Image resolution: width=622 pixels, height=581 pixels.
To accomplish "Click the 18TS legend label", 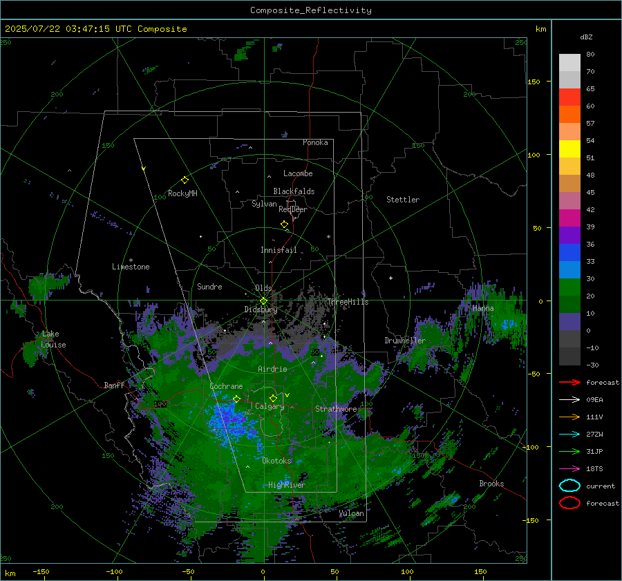I will 594,468.
